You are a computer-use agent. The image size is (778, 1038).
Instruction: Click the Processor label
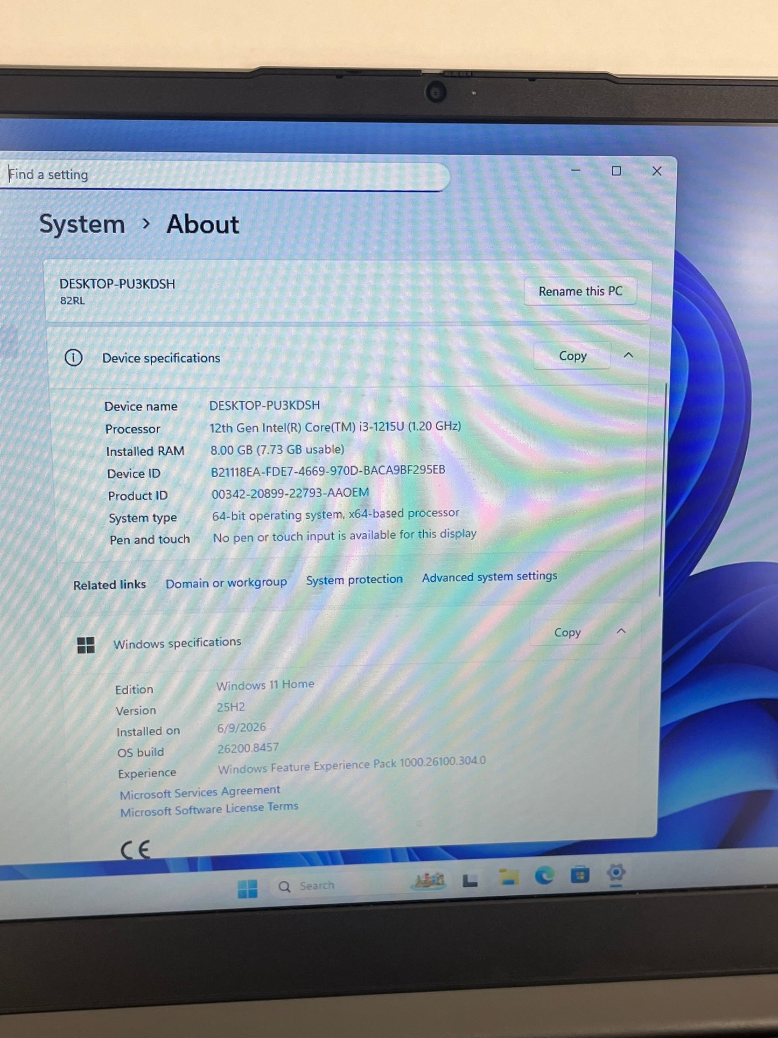[132, 429]
